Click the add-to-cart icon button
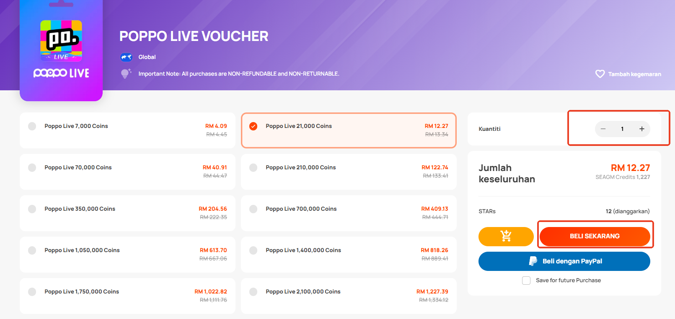 [x=506, y=236]
